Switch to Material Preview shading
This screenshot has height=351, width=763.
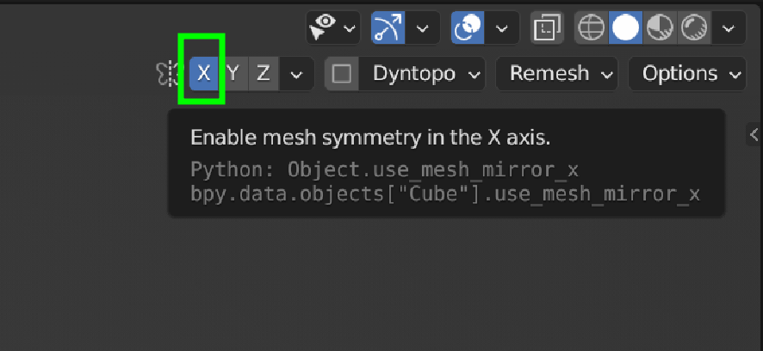click(x=661, y=28)
